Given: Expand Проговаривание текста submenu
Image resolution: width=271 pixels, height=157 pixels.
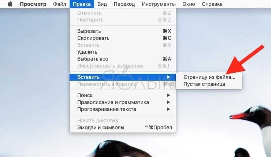Looking at the screenshot, I should click(x=123, y=109).
